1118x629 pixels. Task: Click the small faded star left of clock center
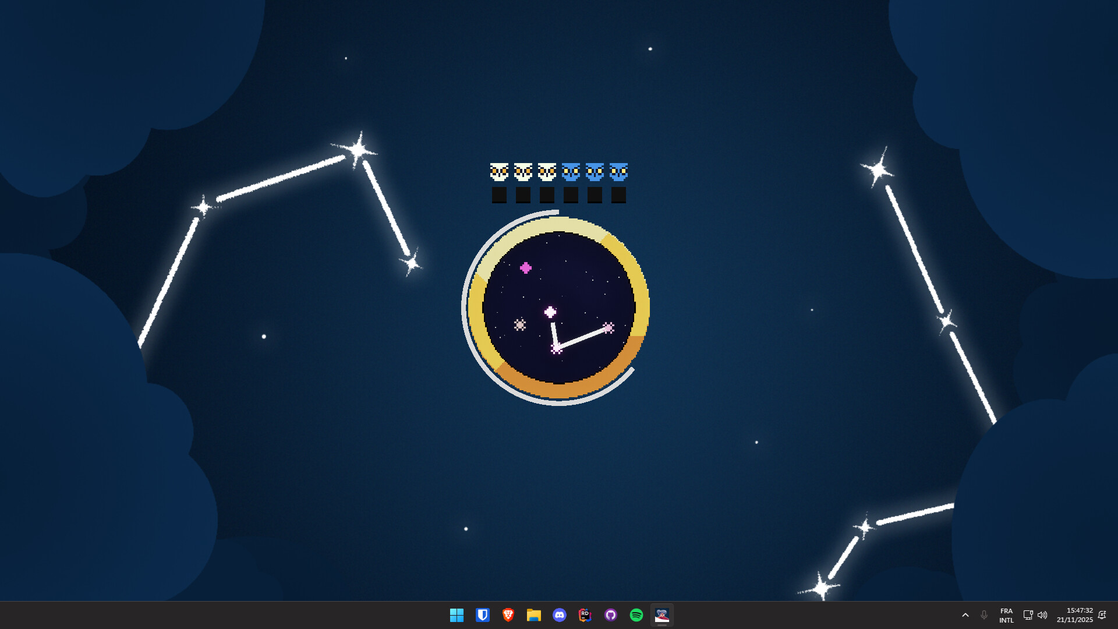coord(520,324)
